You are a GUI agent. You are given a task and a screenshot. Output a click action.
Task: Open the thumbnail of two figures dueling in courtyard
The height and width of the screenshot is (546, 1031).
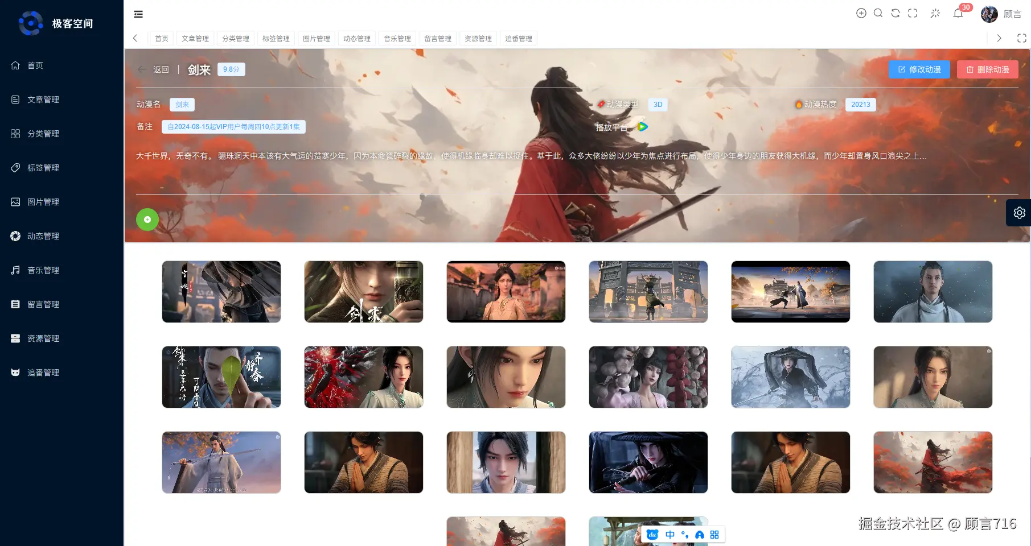[x=791, y=292]
